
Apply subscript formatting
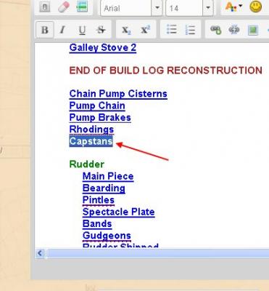[126, 30]
